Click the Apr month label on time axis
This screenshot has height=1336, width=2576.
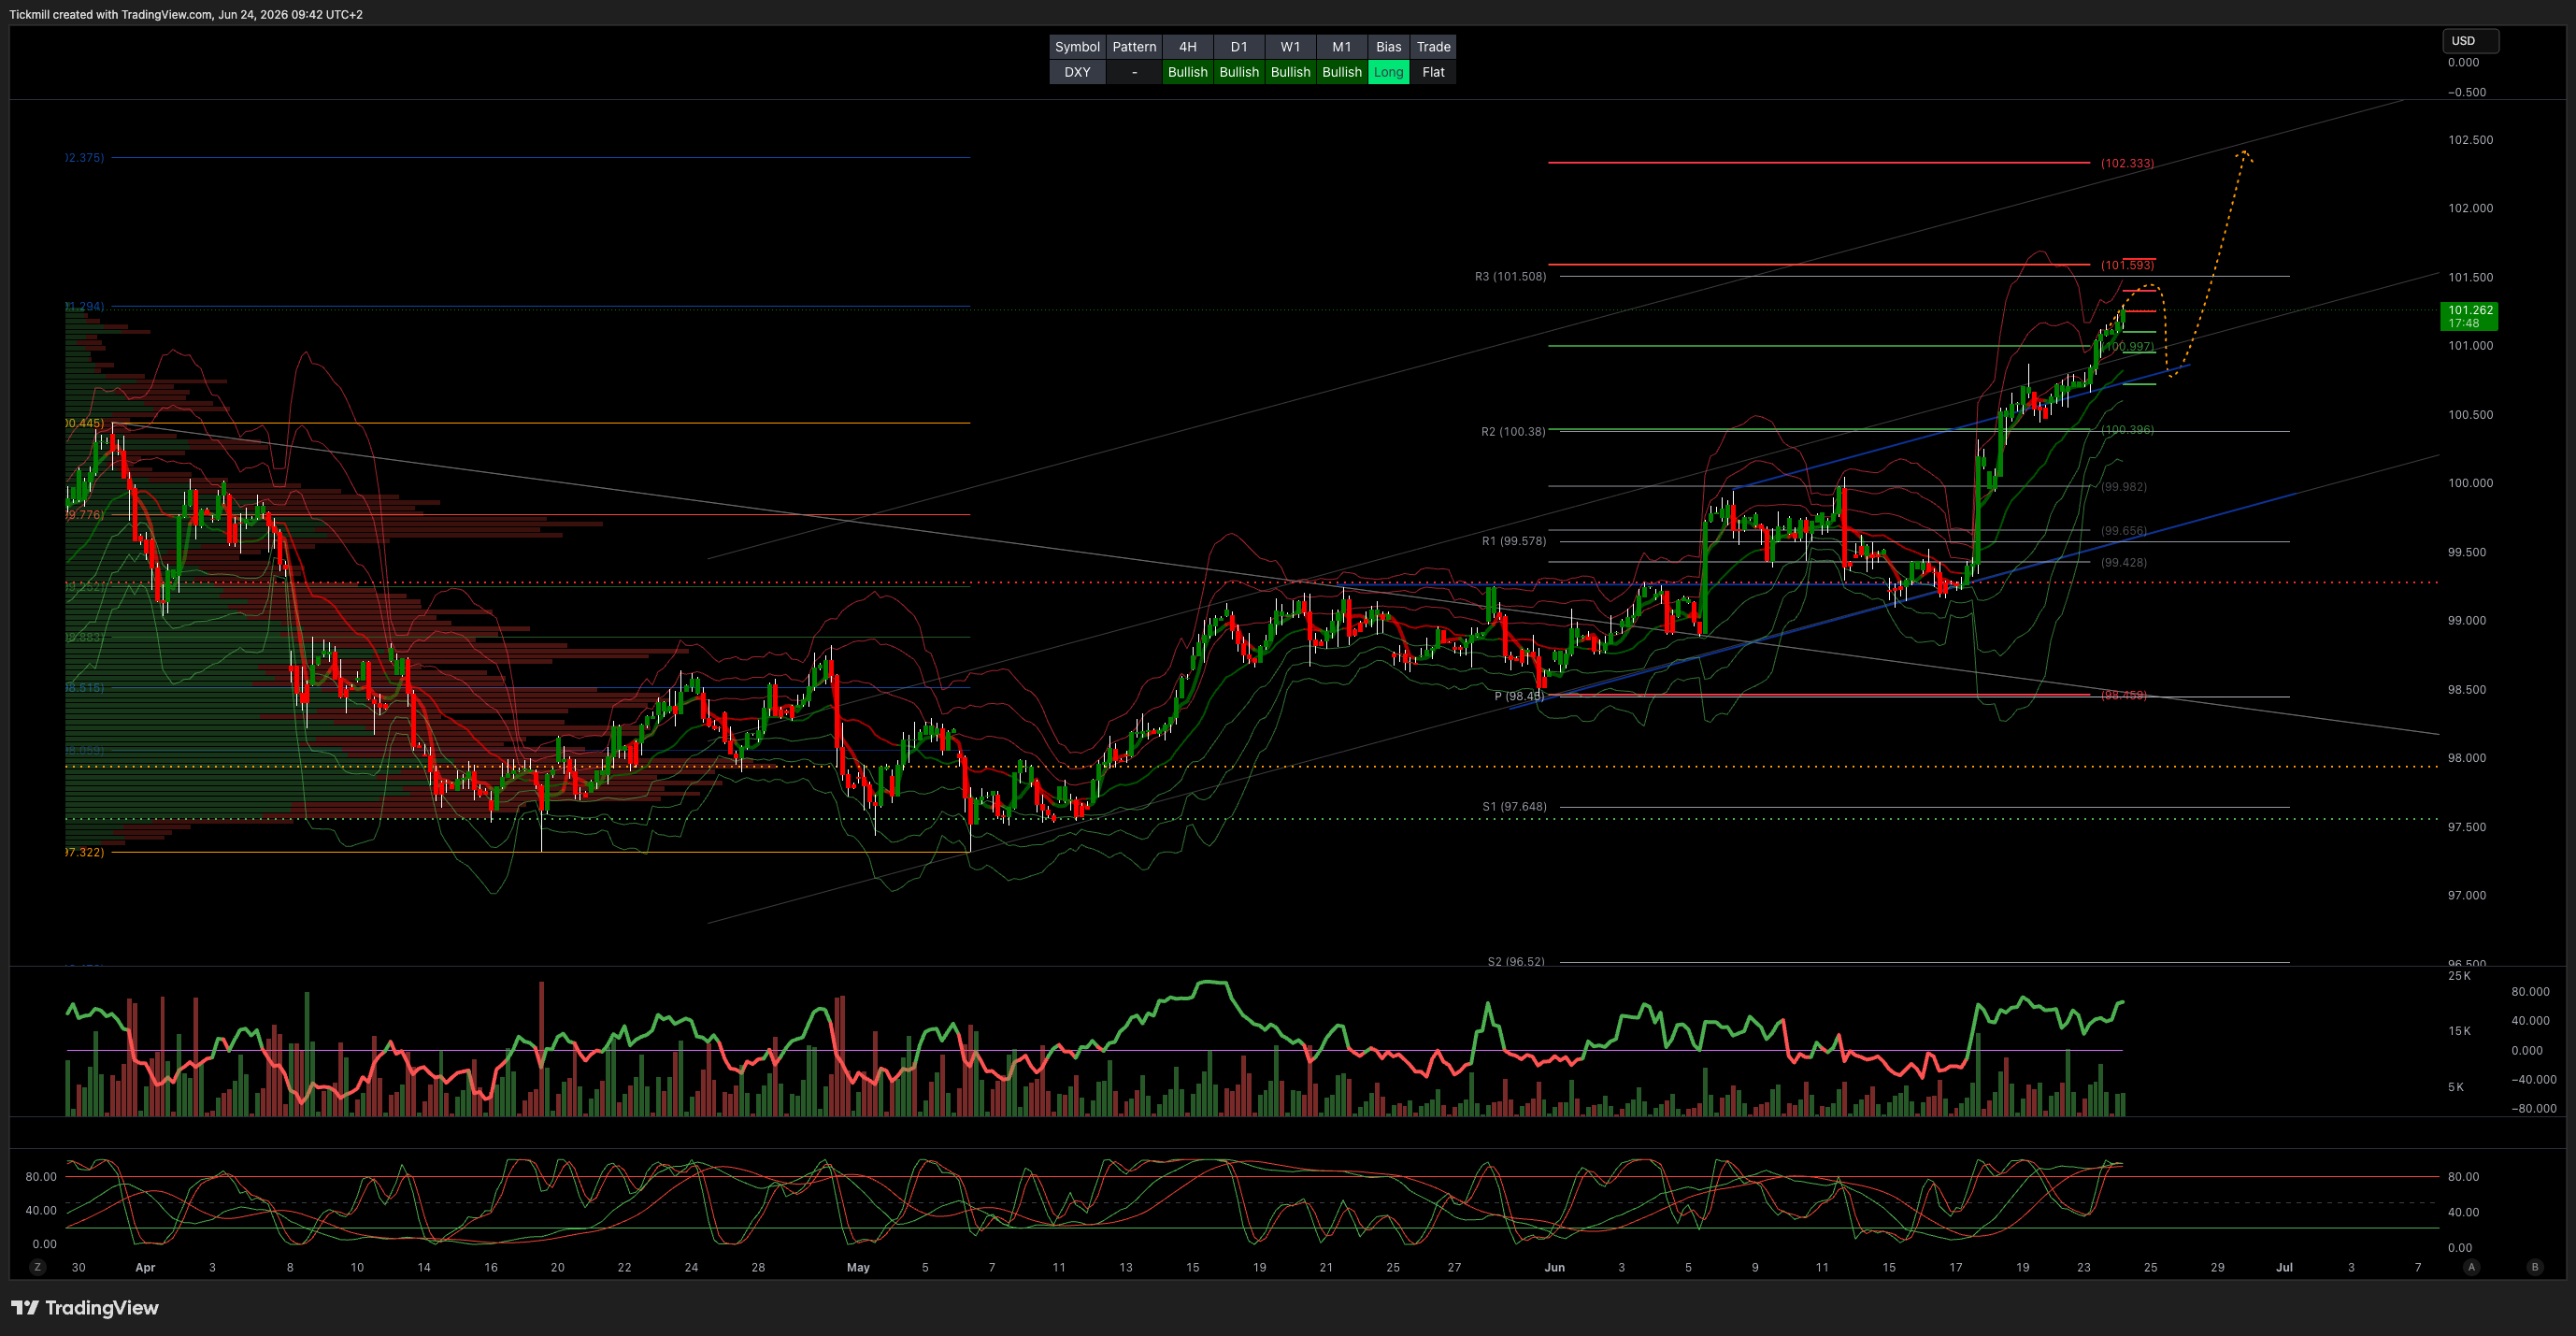145,1267
